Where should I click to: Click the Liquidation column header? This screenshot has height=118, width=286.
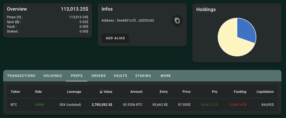[x=265, y=91]
